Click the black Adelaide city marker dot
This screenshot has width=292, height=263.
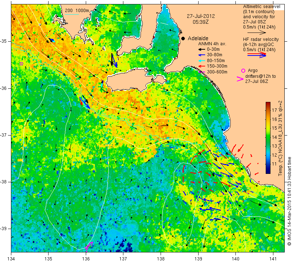tap(183, 38)
